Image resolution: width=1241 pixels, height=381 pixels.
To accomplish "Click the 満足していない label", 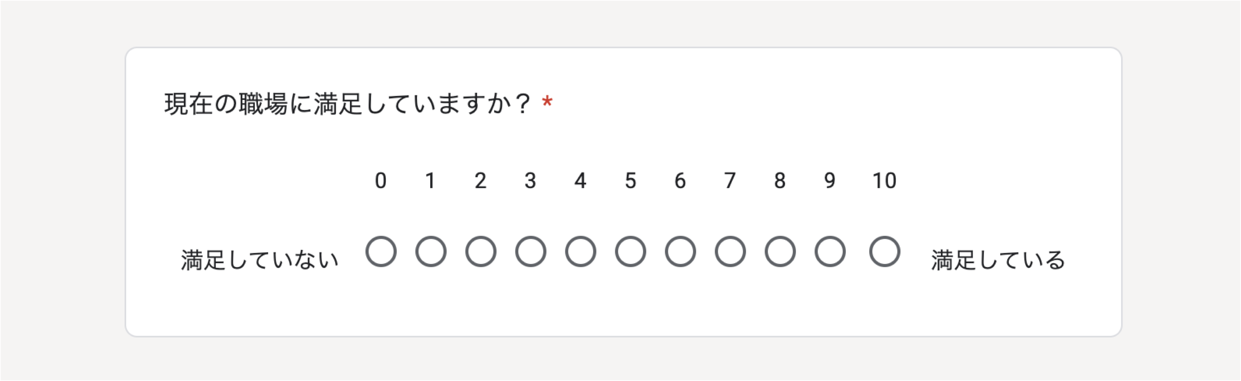I will point(260,260).
